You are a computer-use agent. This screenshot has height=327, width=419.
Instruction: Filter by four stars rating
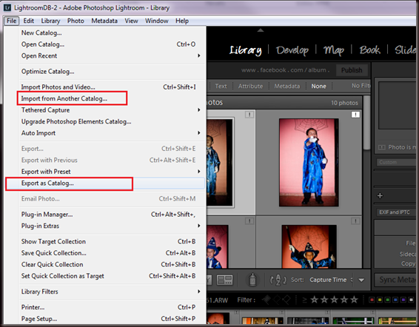(x=344, y=300)
